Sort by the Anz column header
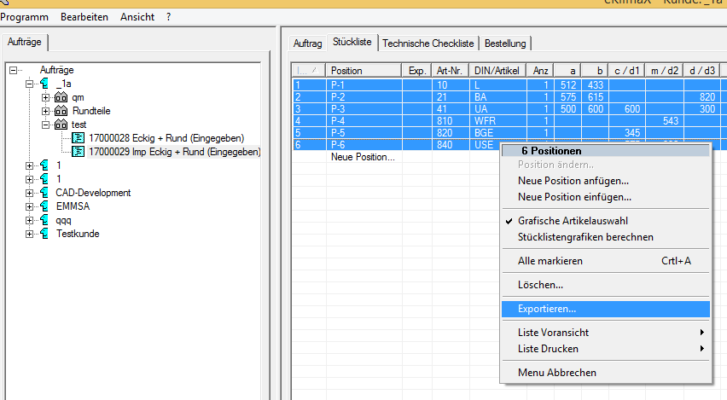727x400 pixels. (540, 71)
